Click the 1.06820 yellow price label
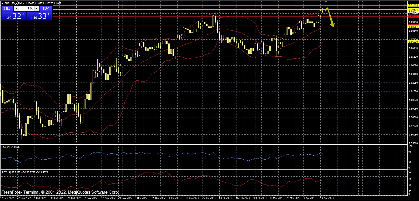The height and width of the screenshot is (201, 419). [413, 42]
